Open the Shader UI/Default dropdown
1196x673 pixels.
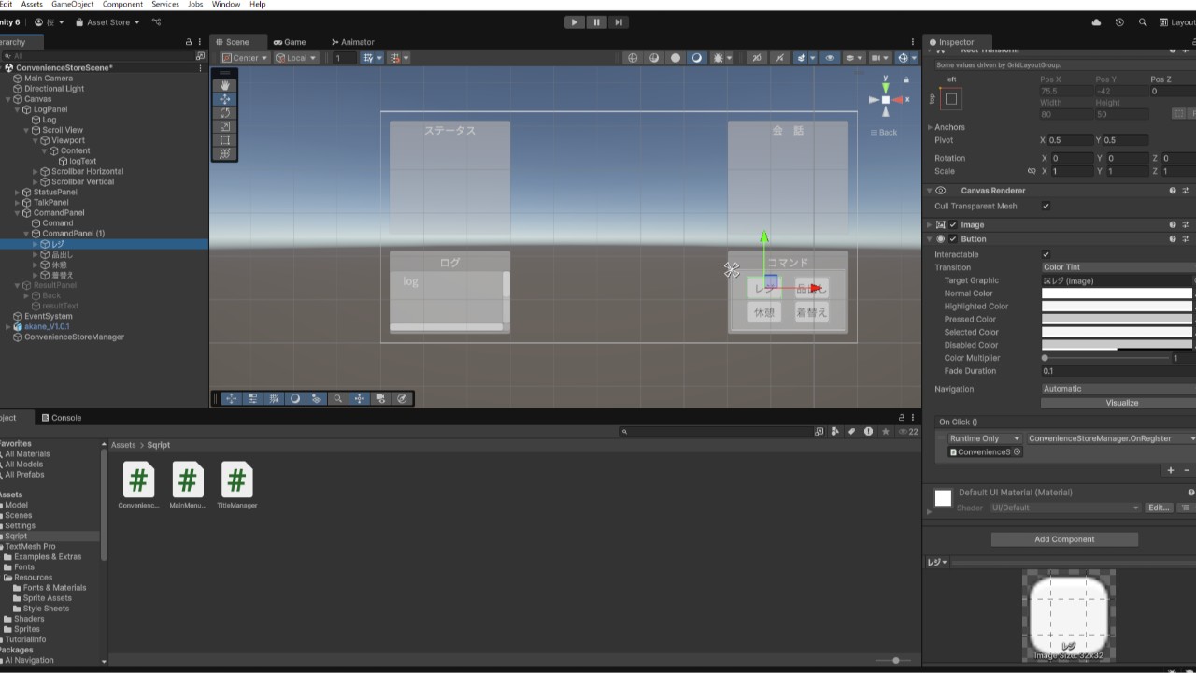coord(1065,508)
